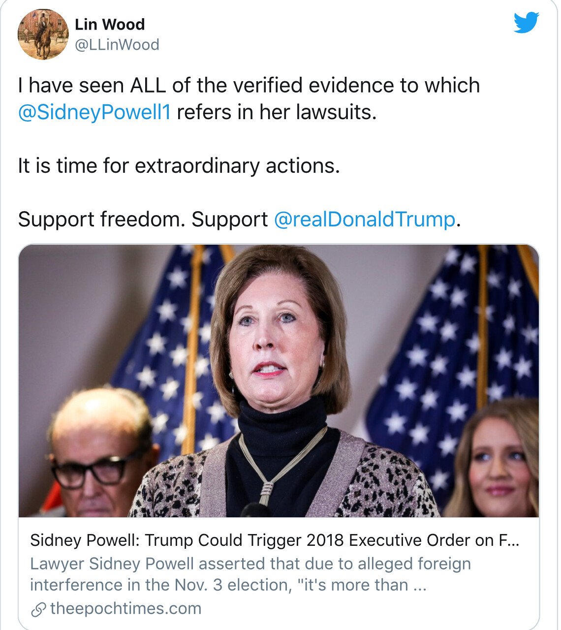This screenshot has width=561, height=630.
Task: Open the Sidney Powell article headline
Action: 274,540
